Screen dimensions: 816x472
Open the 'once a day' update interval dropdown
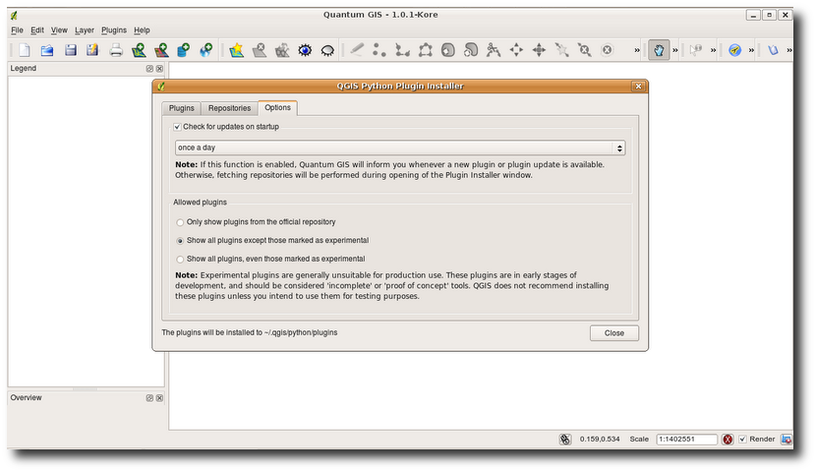[x=400, y=147]
